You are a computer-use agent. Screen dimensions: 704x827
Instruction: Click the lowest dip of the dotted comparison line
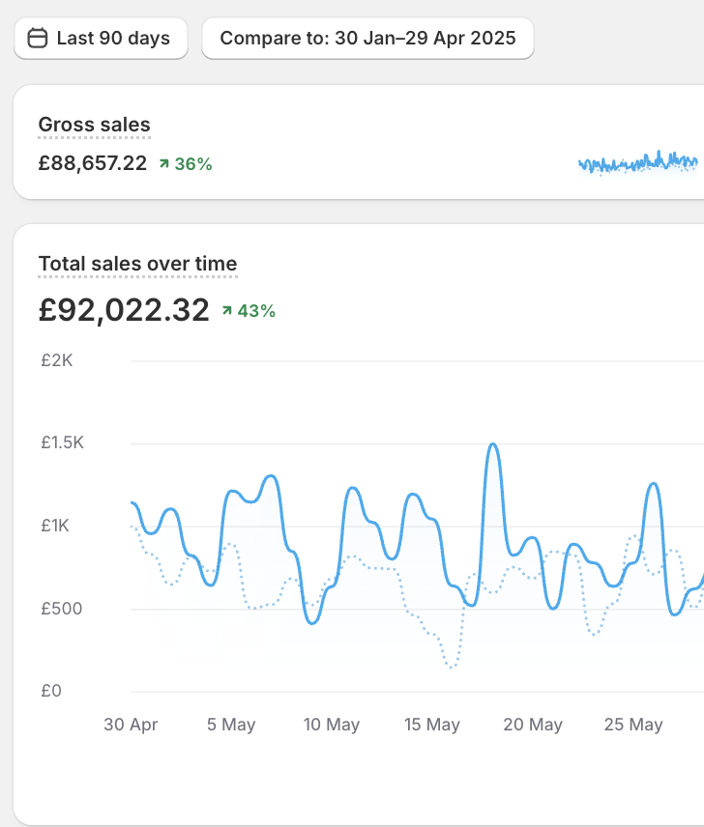(x=451, y=667)
